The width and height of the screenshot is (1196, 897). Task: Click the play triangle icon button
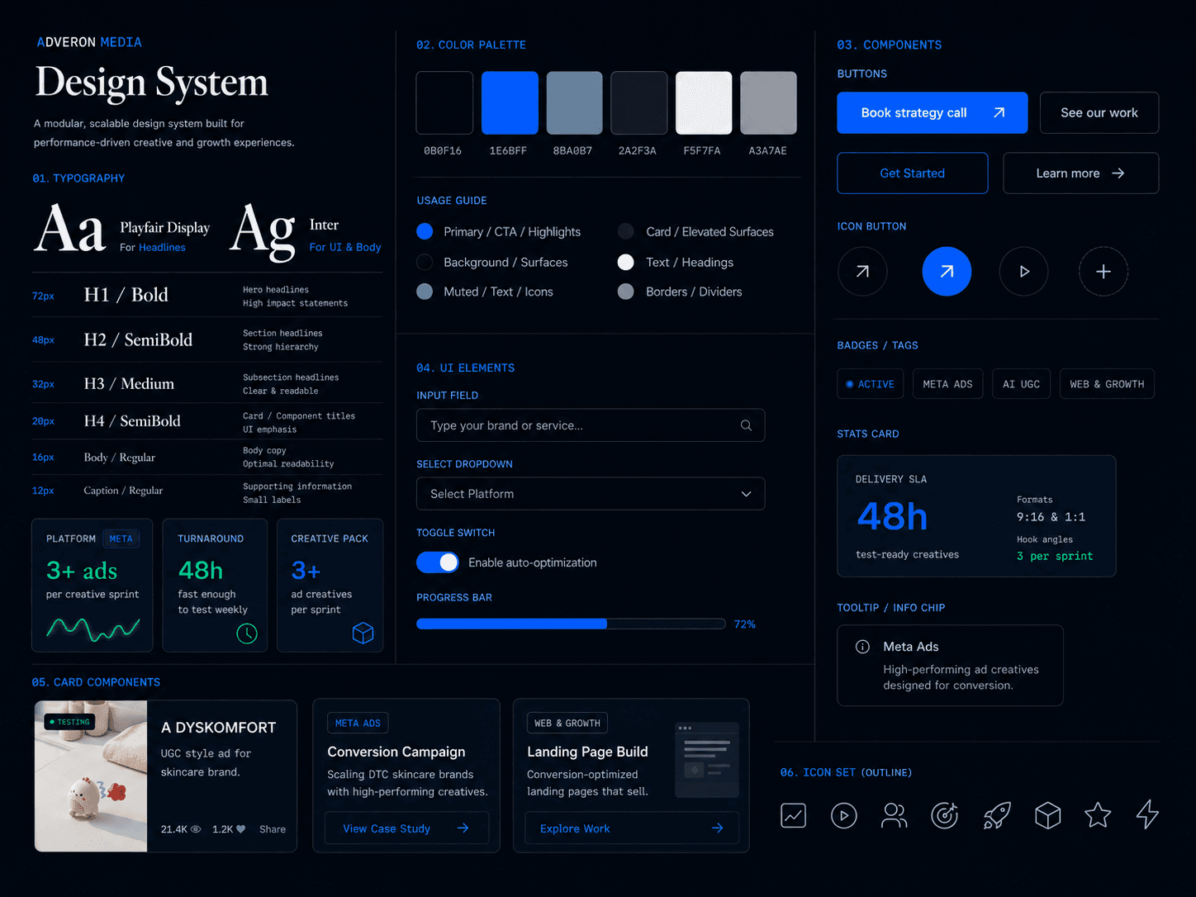coord(1023,271)
